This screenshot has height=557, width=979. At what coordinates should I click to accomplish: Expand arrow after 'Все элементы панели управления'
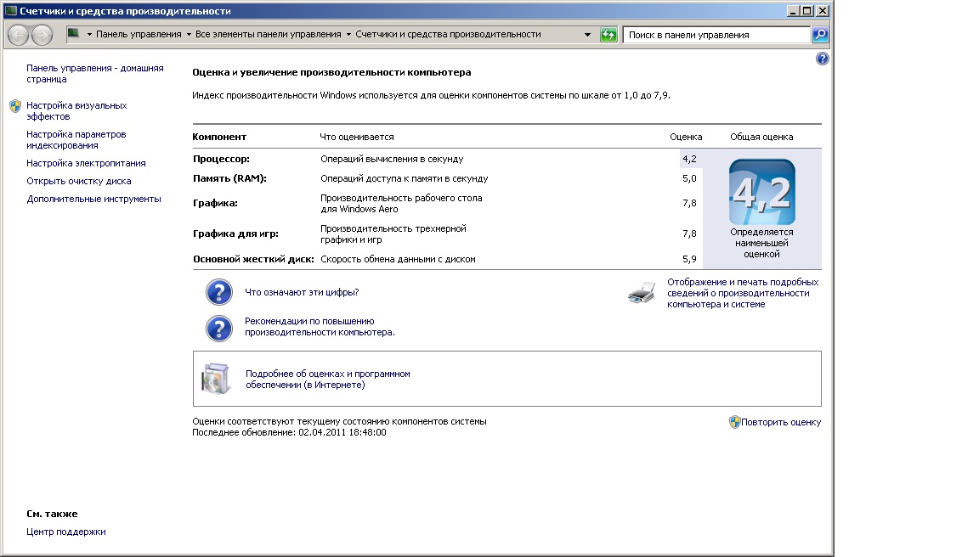coord(348,34)
